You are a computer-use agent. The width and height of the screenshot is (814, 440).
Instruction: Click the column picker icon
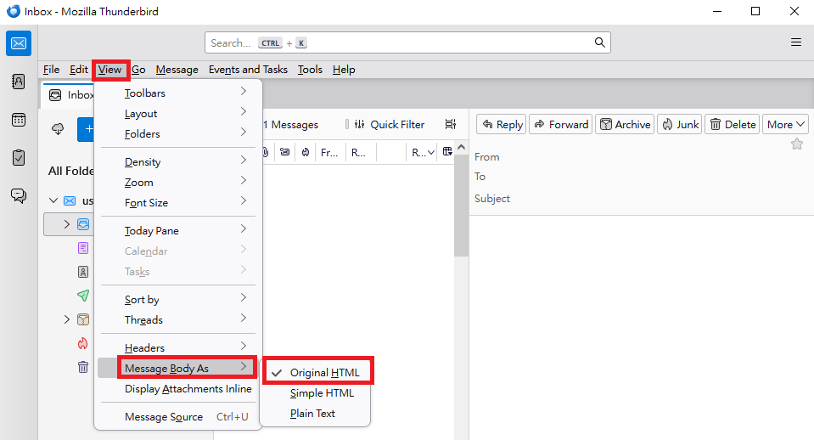447,152
